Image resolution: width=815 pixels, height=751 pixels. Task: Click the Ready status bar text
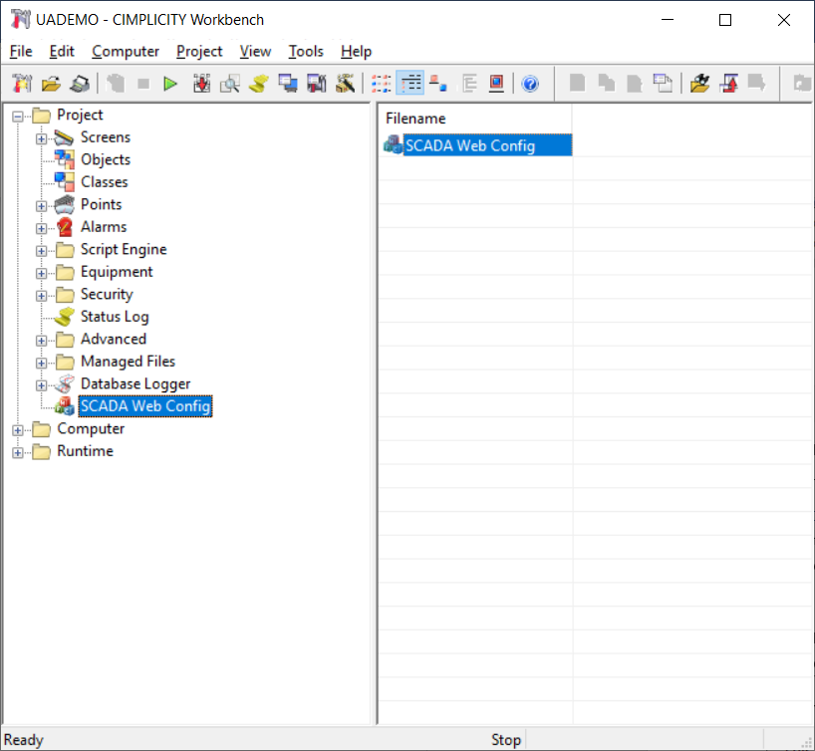coord(23,740)
